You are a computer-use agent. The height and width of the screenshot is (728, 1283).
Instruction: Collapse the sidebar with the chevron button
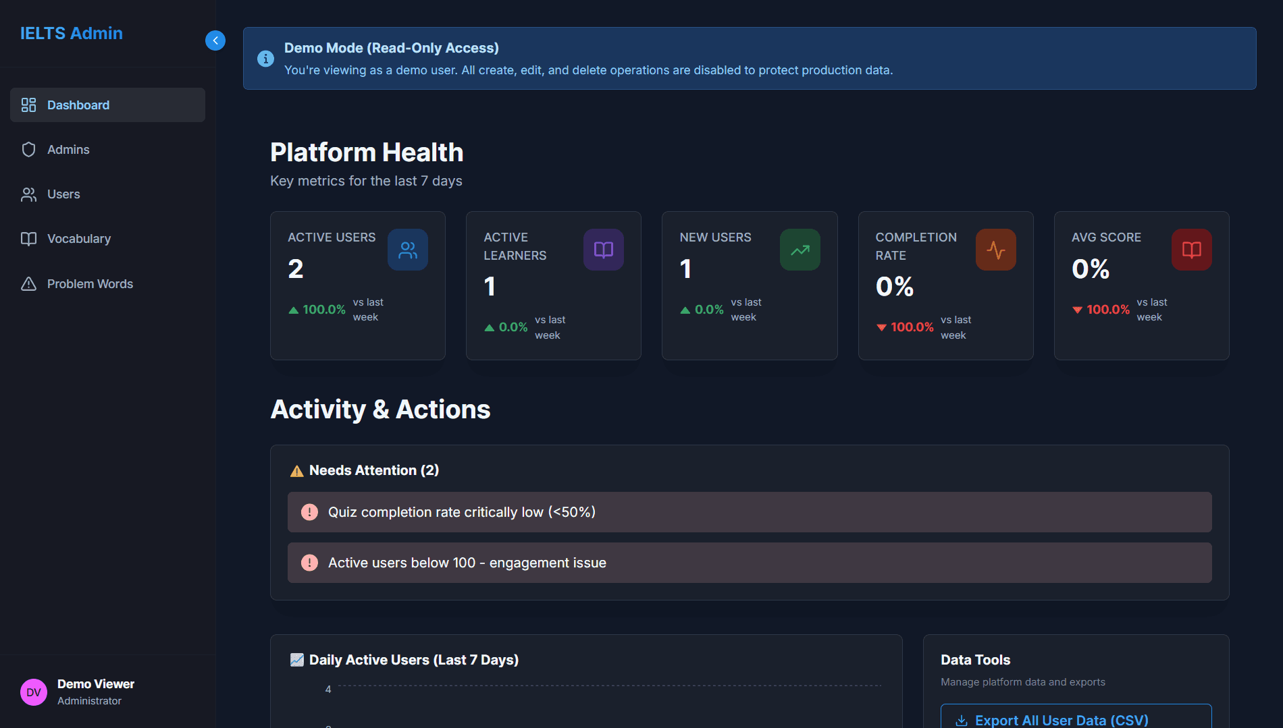[x=215, y=40]
